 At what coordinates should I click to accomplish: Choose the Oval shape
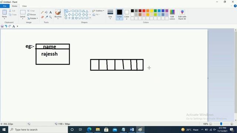click(73, 11)
